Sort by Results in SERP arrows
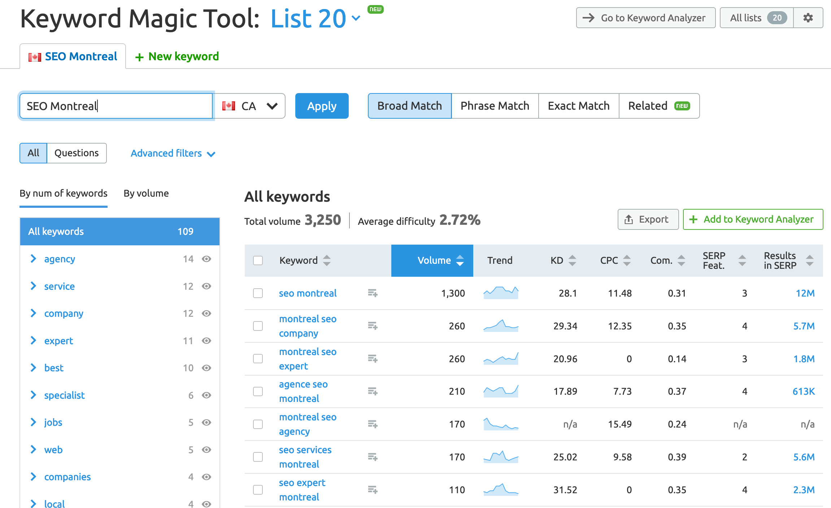This screenshot has width=831, height=508. (810, 260)
